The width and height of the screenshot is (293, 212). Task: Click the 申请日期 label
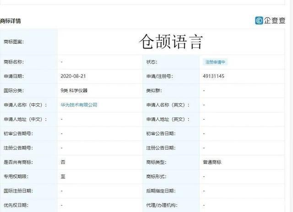pos(14,76)
